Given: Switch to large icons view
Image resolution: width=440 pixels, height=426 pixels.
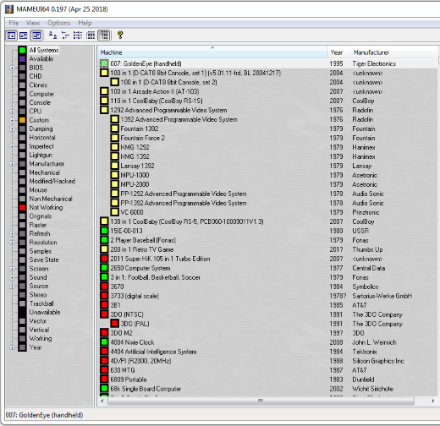Looking at the screenshot, I should click(x=52, y=35).
